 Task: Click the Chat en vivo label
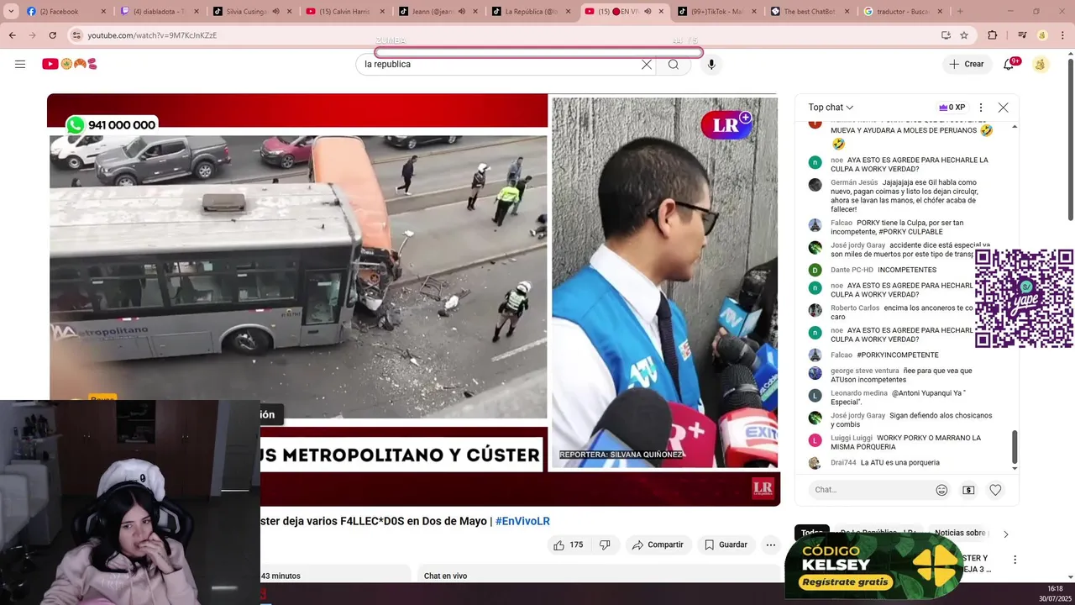pyautogui.click(x=445, y=576)
